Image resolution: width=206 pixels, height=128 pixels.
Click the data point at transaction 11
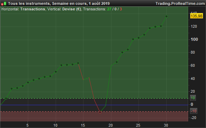click(x=61, y=65)
